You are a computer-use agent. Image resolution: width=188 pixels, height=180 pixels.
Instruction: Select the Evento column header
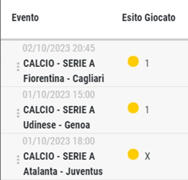[x=25, y=18]
